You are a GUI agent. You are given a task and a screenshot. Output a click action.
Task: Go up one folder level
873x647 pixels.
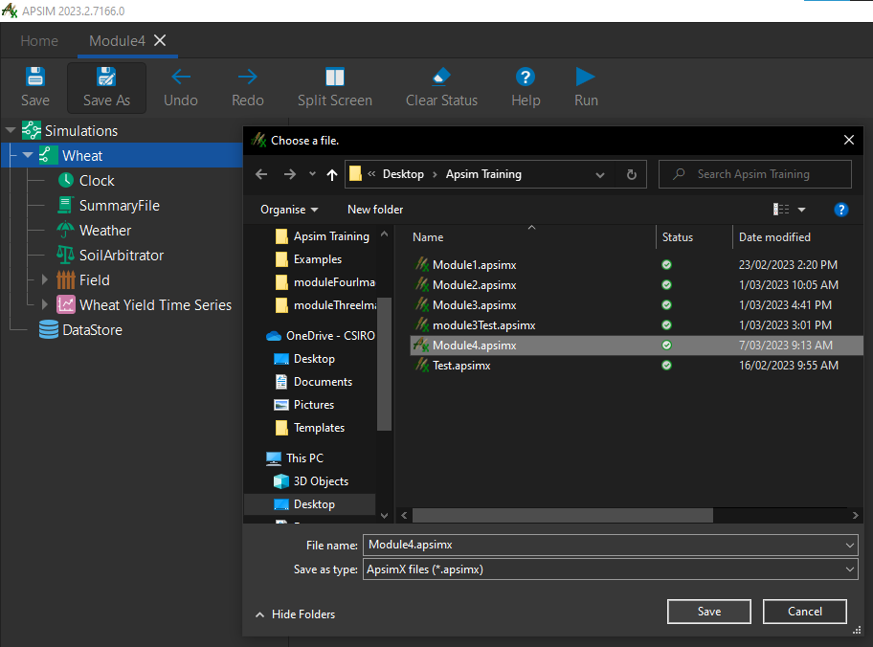pyautogui.click(x=332, y=175)
